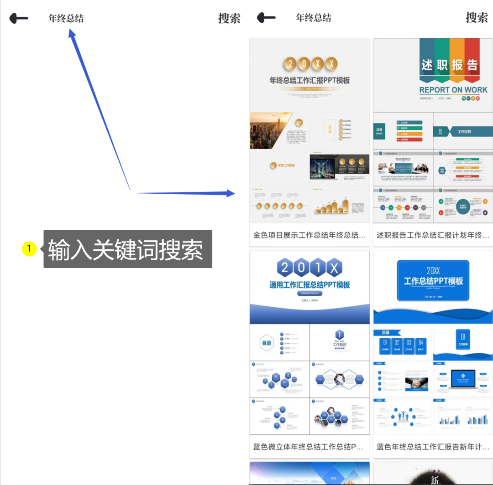The height and width of the screenshot is (485, 493).
Task: Click the back arrow in the left panel
Action: (x=19, y=18)
